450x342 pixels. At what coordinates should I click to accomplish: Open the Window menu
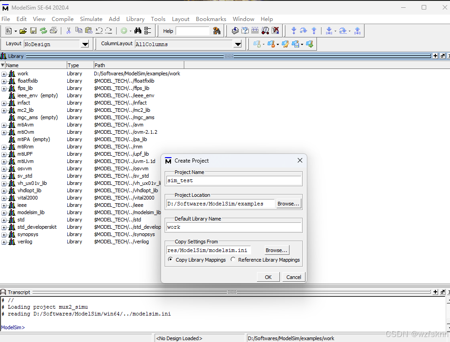pyautogui.click(x=243, y=19)
